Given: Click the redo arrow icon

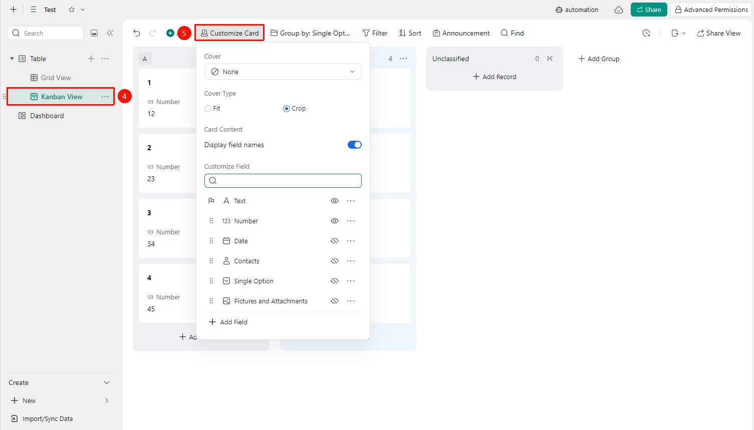Looking at the screenshot, I should tap(153, 33).
